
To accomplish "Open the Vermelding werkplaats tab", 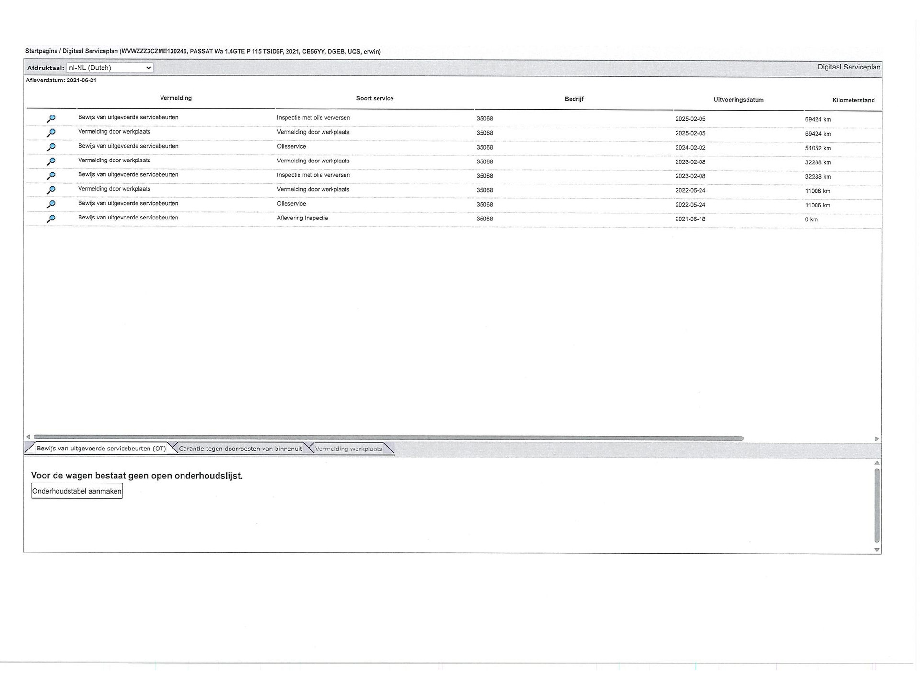I will (348, 449).
